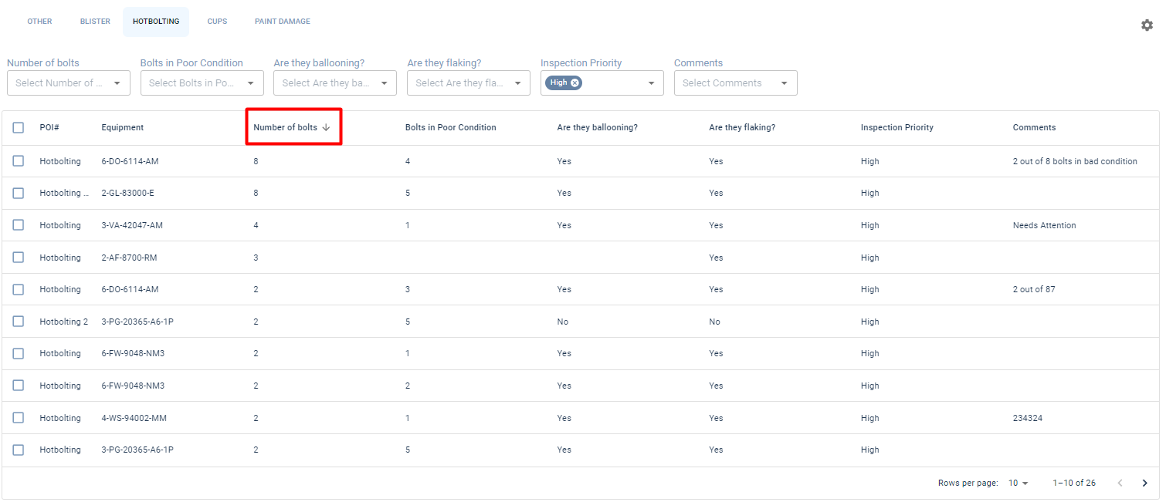Screen dimensions: 1166x502
Task: Switch to the Blister tab
Action: 95,22
